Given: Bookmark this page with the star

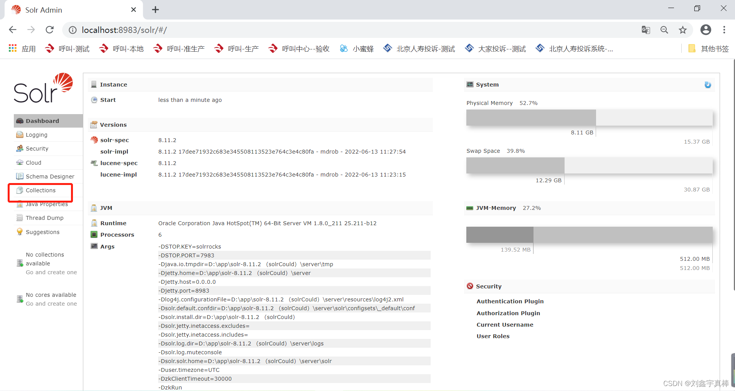Looking at the screenshot, I should (x=683, y=30).
